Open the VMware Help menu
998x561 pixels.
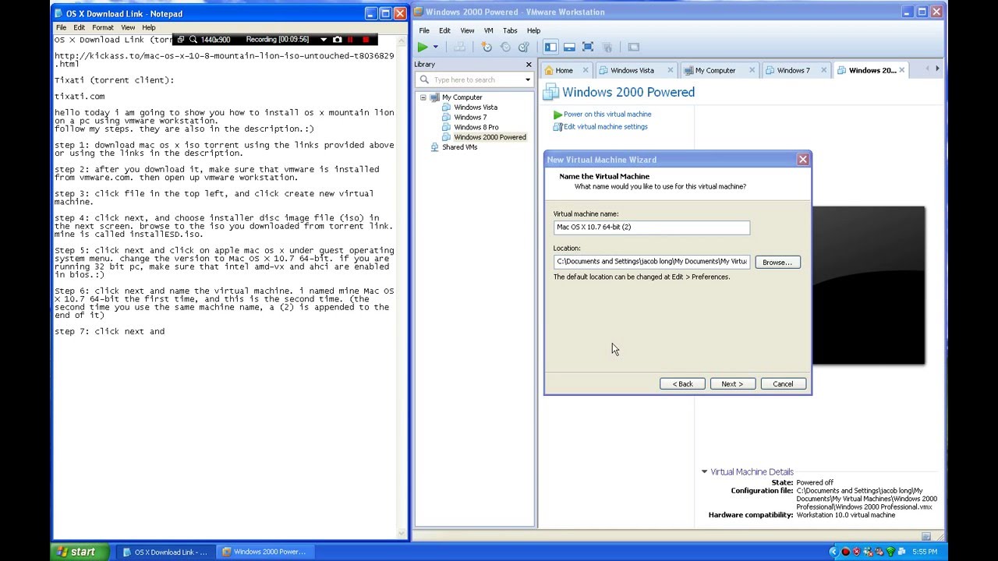tap(533, 30)
